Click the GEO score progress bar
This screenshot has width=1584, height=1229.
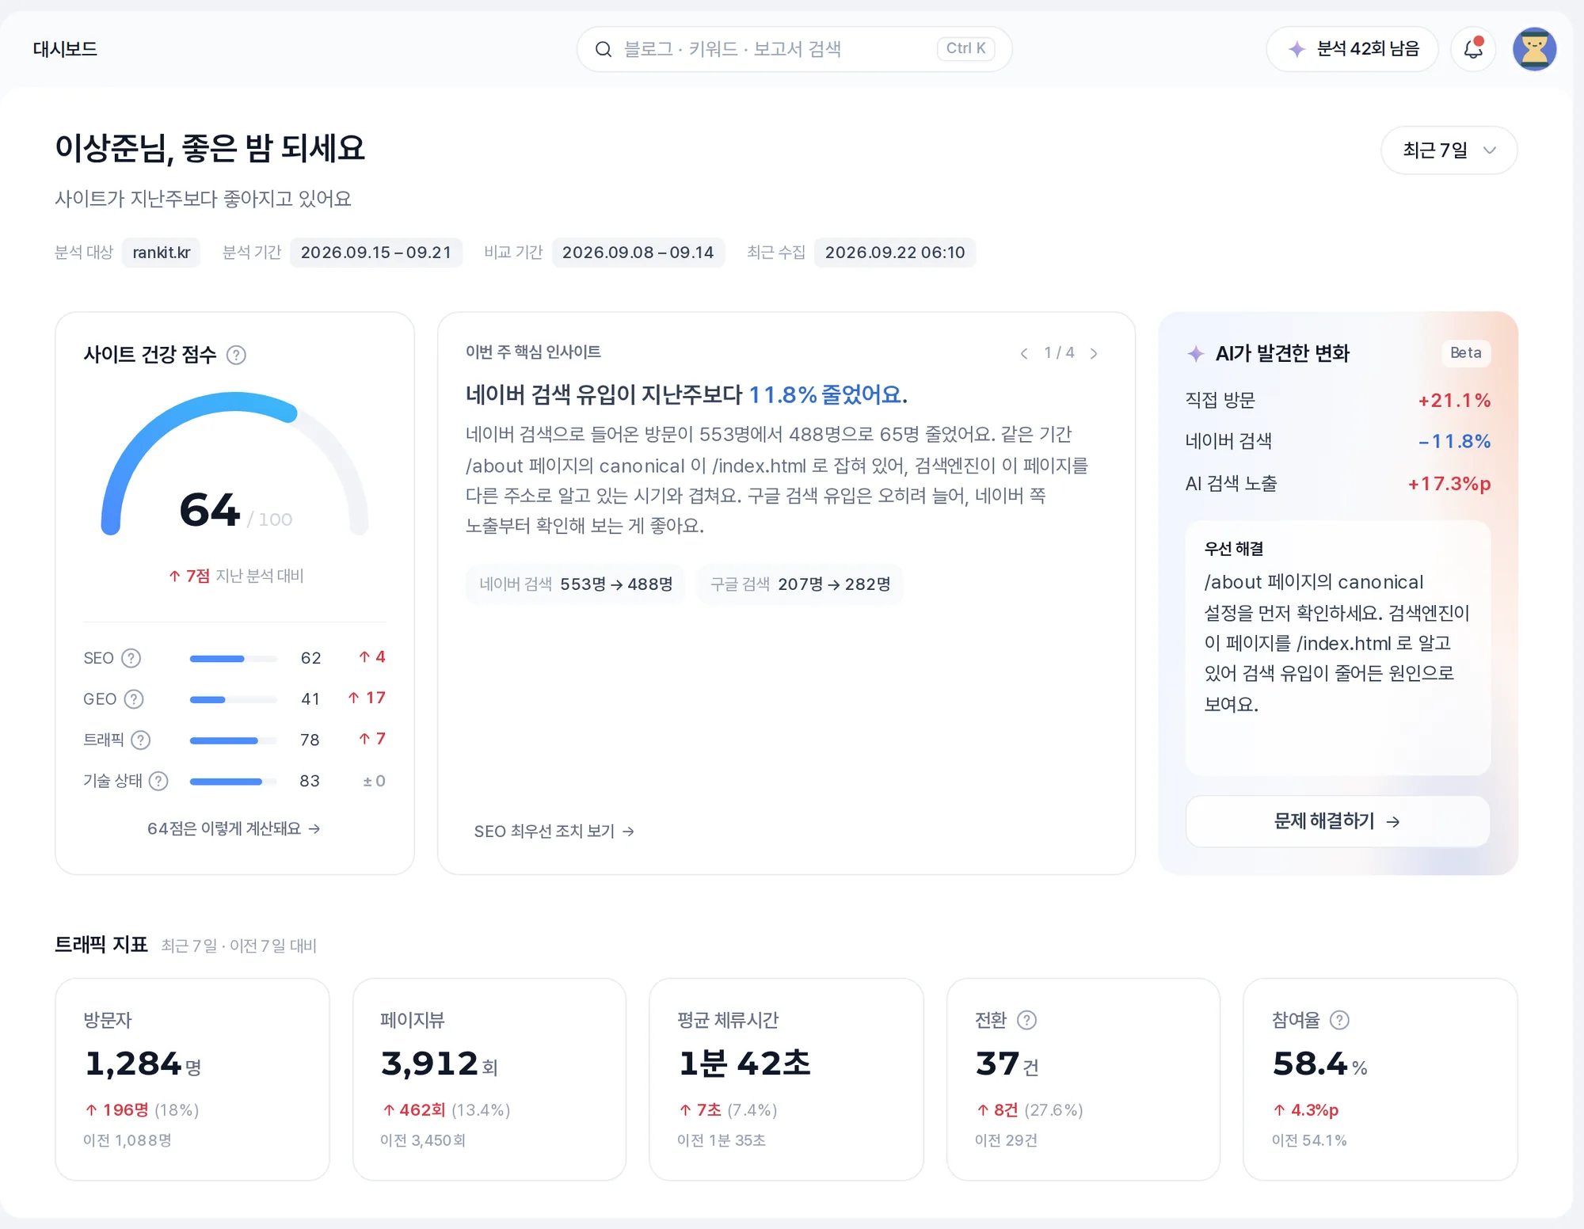coord(234,700)
